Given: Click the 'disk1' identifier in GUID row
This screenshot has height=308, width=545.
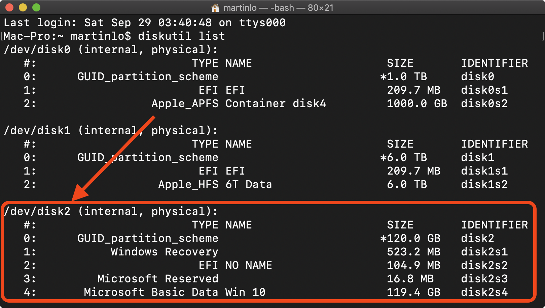Looking at the screenshot, I should pos(477,157).
